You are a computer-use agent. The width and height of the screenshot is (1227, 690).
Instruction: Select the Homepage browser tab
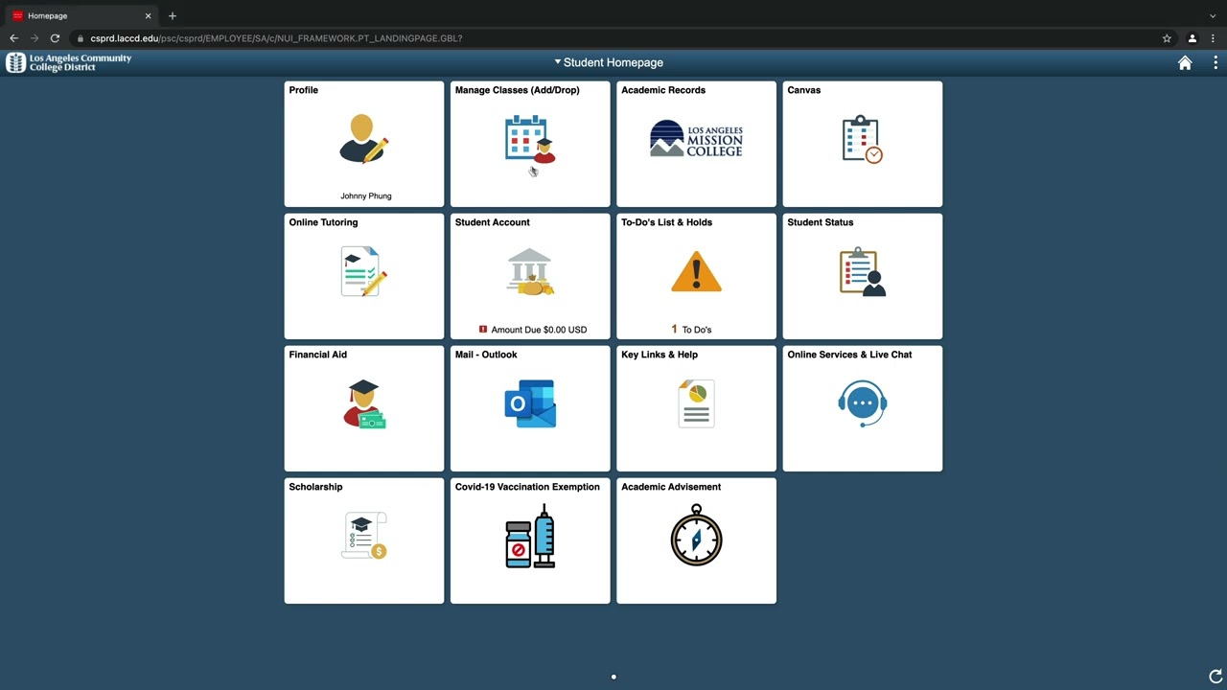(x=83, y=16)
